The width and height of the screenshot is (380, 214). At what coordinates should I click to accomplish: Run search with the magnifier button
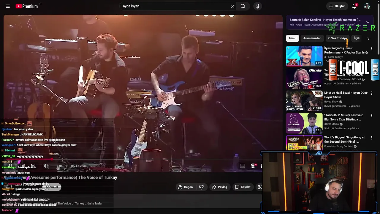tap(243, 6)
